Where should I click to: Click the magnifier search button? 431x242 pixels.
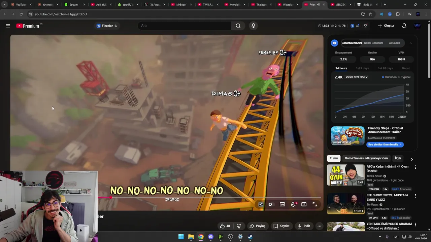pyautogui.click(x=238, y=26)
